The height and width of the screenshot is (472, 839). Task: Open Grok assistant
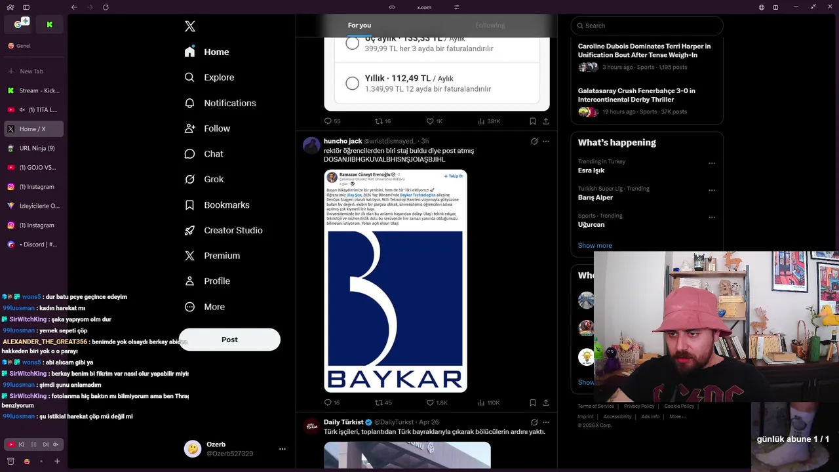205,179
